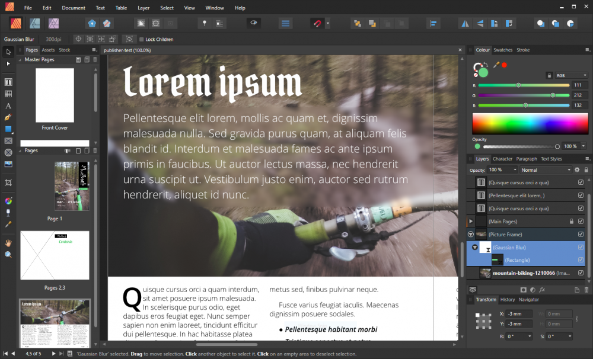Enable the Lock Children checkbox
This screenshot has height=359, width=593.
click(x=142, y=39)
